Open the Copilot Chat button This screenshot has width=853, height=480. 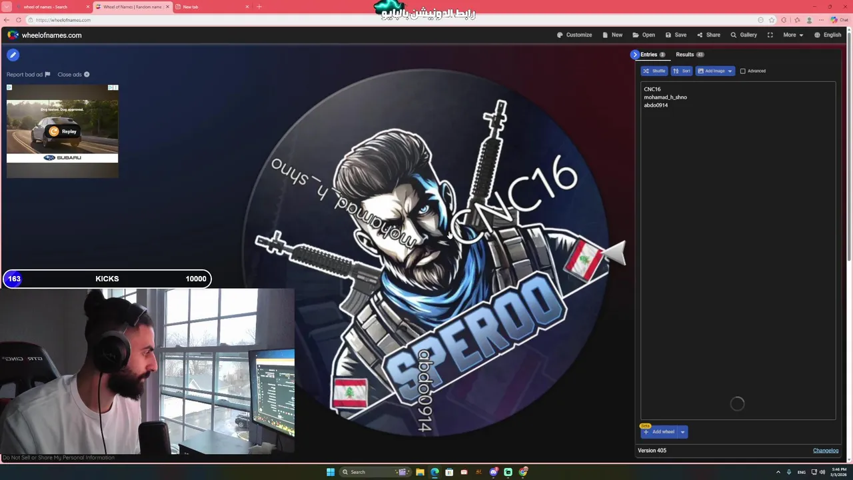point(838,20)
